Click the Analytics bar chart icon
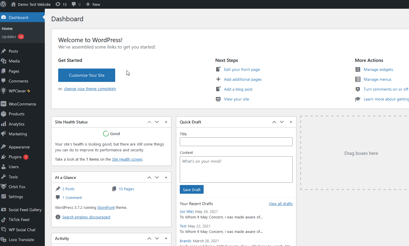This screenshot has height=246, width=409. click(x=3, y=124)
